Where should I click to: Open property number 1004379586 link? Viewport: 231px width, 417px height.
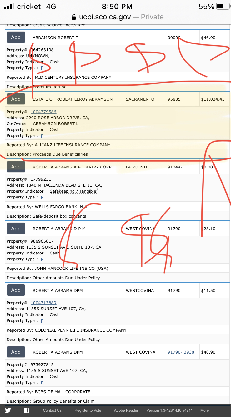tap(43, 112)
